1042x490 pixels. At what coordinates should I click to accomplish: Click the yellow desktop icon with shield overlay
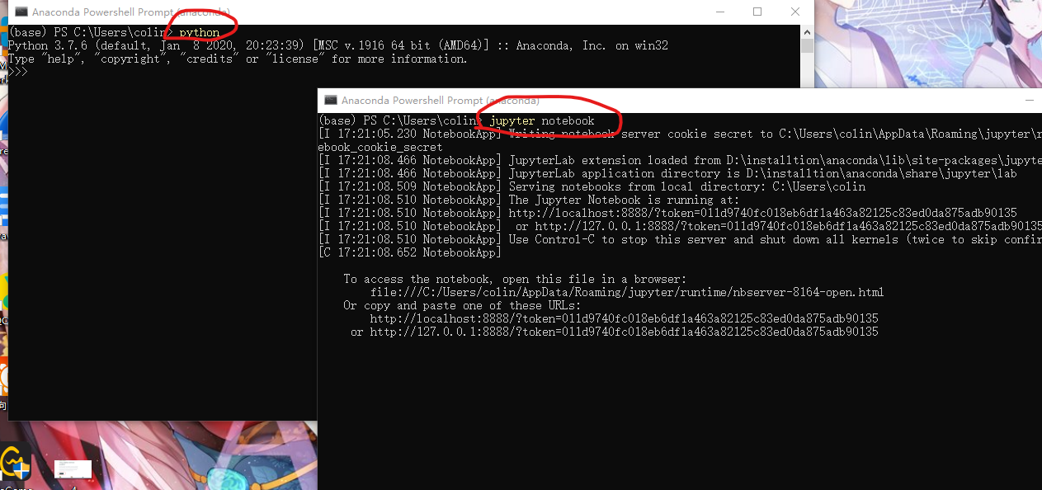pos(15,462)
